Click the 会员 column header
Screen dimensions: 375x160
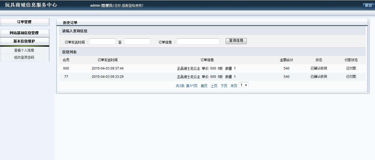point(66,60)
